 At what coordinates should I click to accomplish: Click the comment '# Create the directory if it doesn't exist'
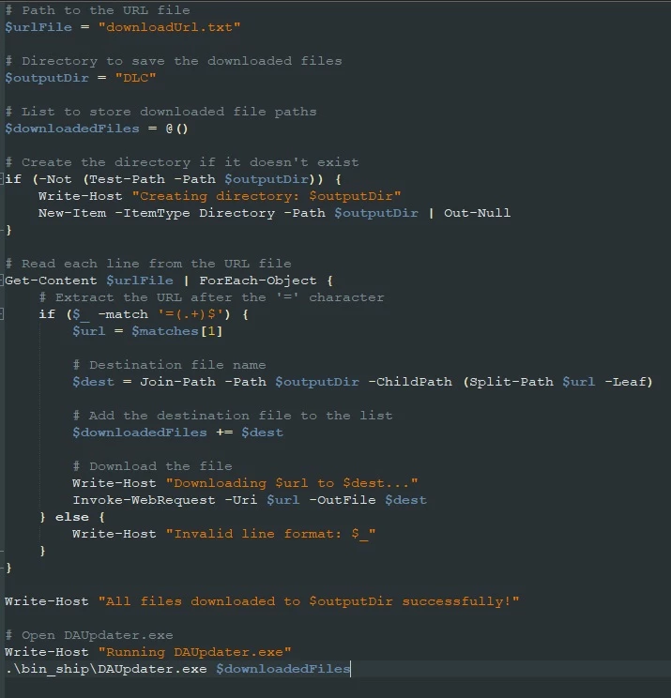(x=182, y=162)
